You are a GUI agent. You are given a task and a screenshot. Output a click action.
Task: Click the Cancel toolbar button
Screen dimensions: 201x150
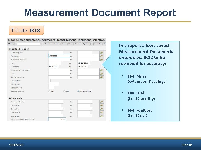click(77, 44)
